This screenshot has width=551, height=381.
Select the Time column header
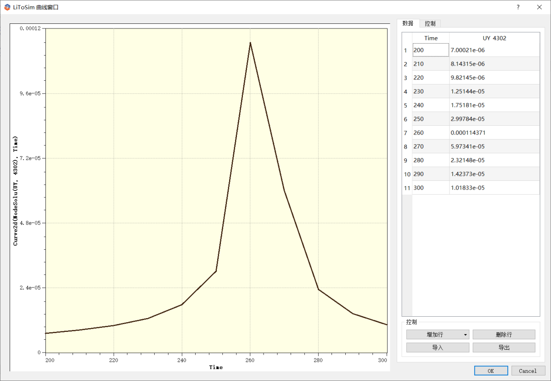[431, 38]
